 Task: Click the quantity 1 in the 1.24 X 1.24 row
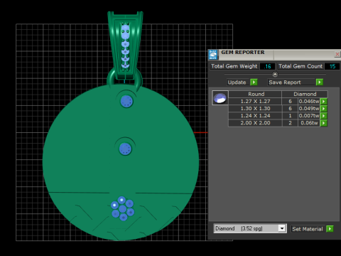pos(290,116)
